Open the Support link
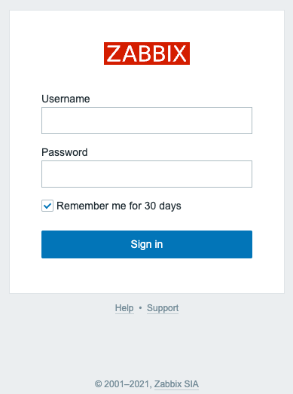 pyautogui.click(x=163, y=308)
